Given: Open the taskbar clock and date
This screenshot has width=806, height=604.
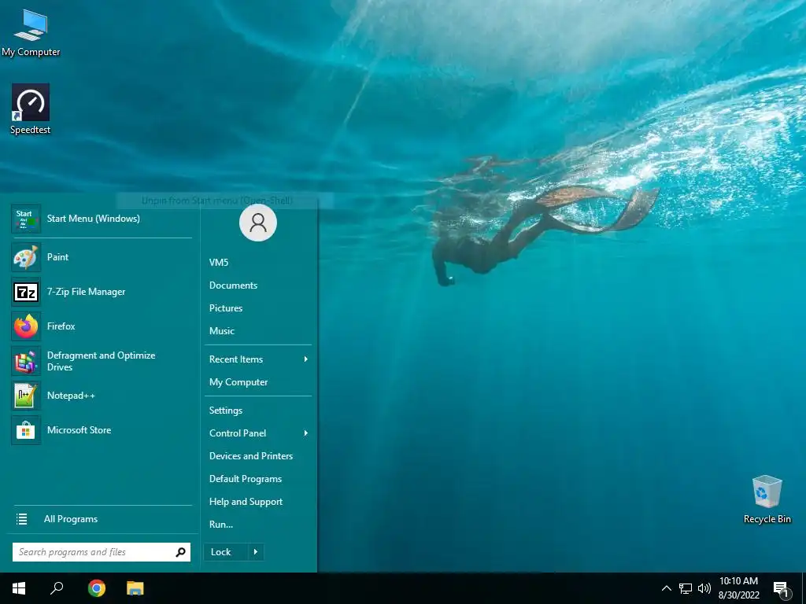Looking at the screenshot, I should click(738, 588).
